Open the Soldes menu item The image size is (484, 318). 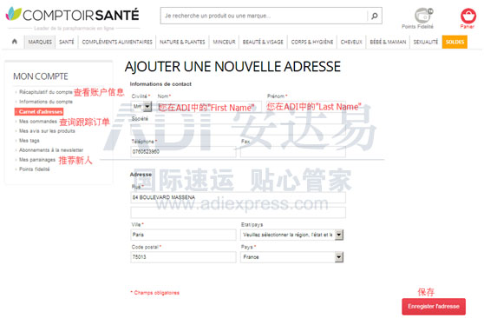pyautogui.click(x=455, y=42)
